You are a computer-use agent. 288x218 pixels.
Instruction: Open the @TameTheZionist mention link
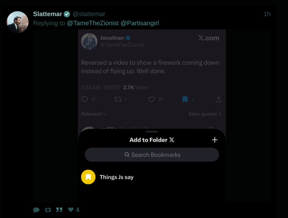pos(93,23)
